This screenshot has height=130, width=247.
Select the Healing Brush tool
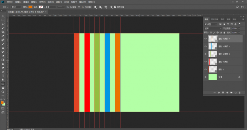[3, 40]
